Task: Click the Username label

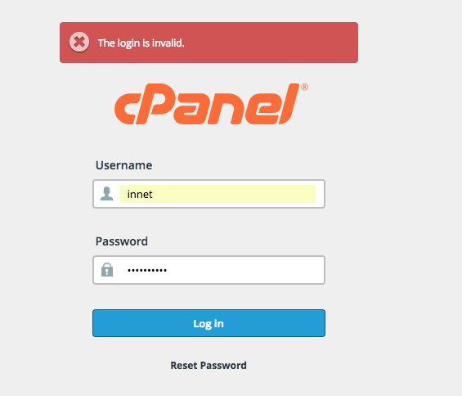Action: pos(123,165)
